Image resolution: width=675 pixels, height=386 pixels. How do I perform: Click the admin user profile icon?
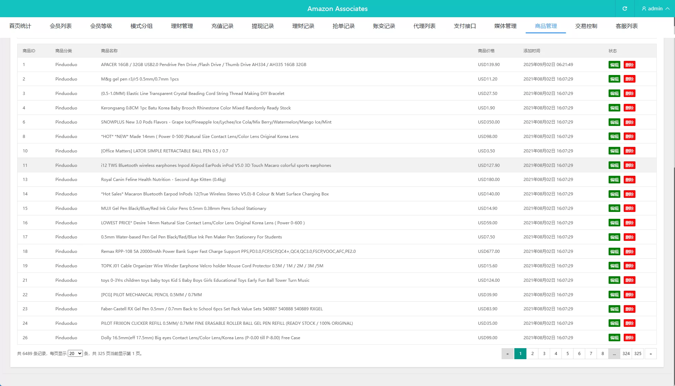coord(644,9)
